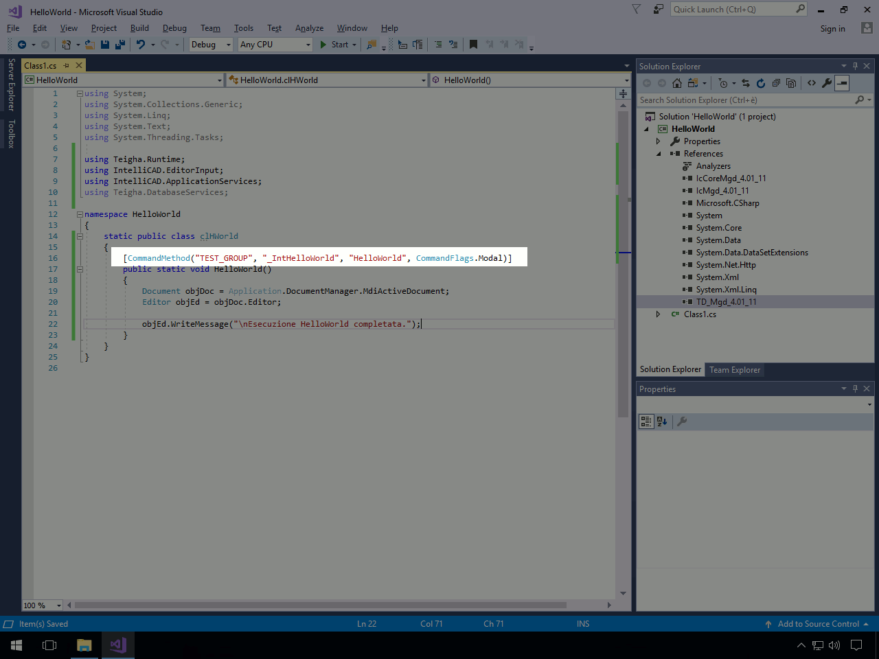Switch to the Team Explorer tab
The width and height of the screenshot is (879, 659).
click(x=735, y=370)
